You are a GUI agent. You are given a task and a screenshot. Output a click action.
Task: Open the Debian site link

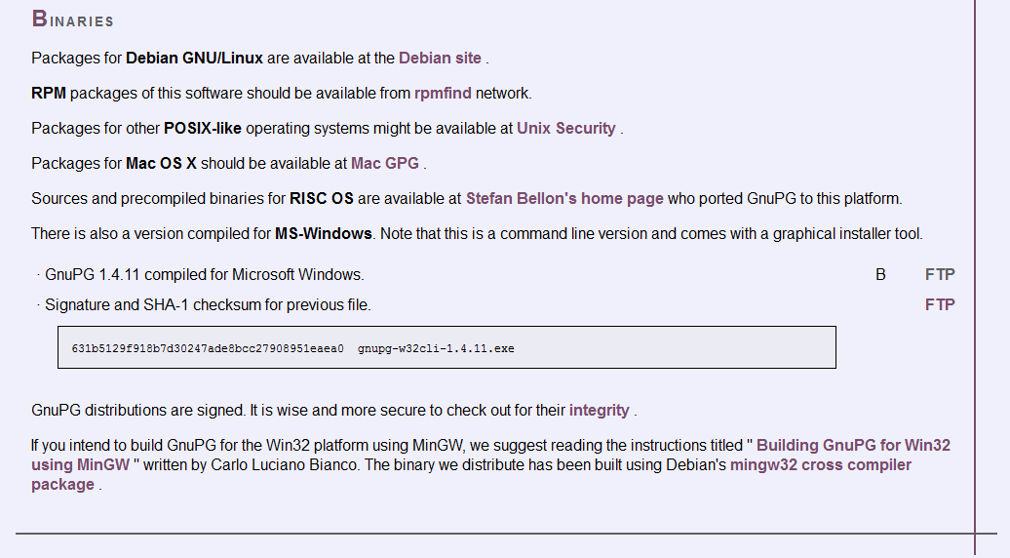(440, 58)
